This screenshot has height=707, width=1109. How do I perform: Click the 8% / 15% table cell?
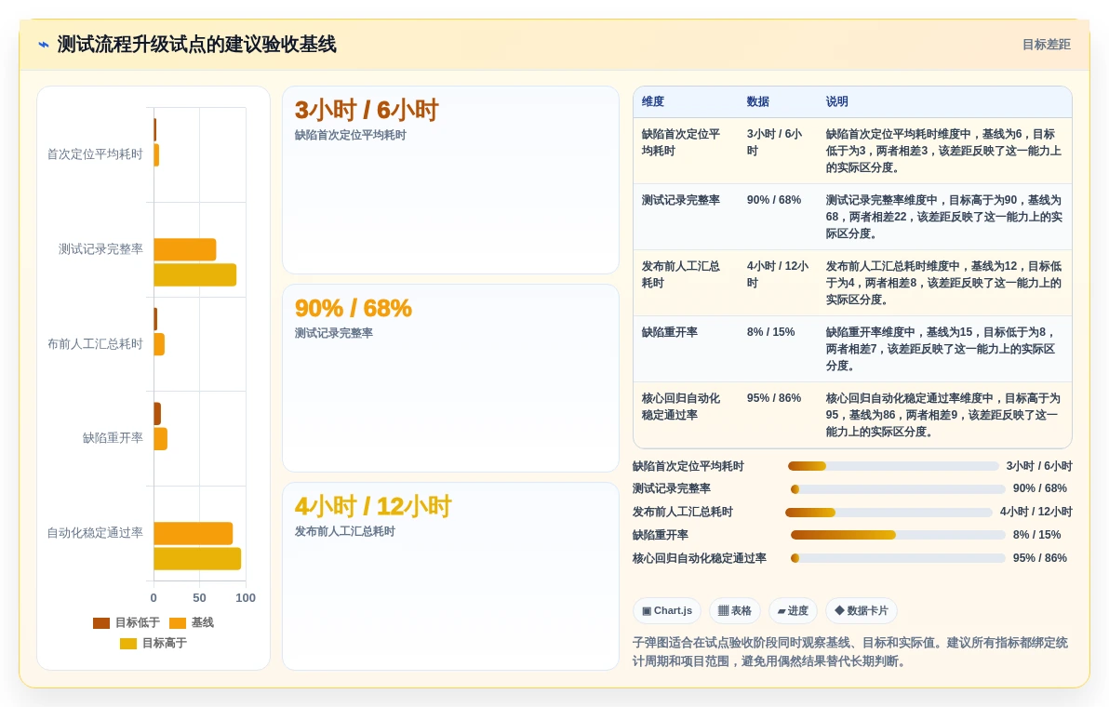coord(771,332)
